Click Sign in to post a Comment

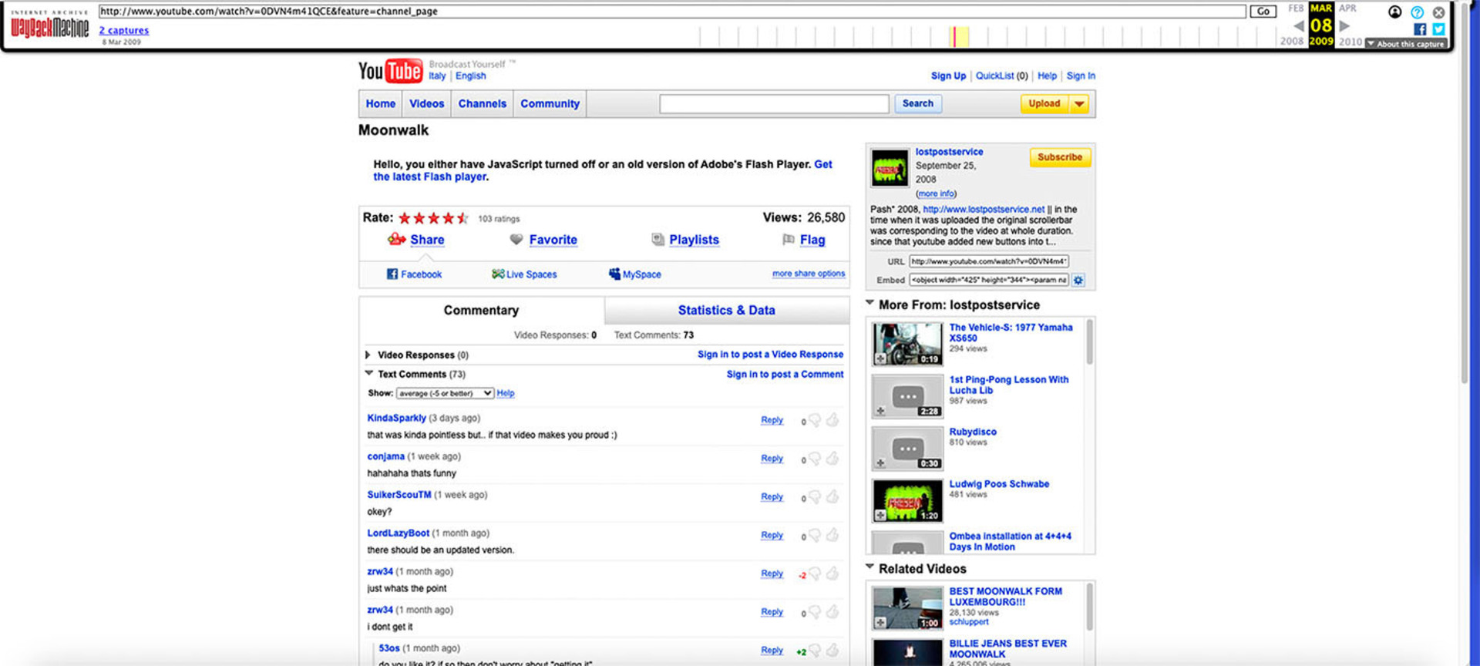(x=785, y=374)
